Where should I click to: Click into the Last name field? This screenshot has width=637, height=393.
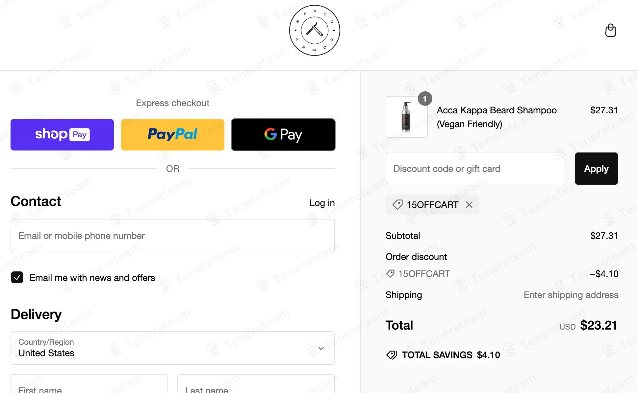tap(256, 386)
